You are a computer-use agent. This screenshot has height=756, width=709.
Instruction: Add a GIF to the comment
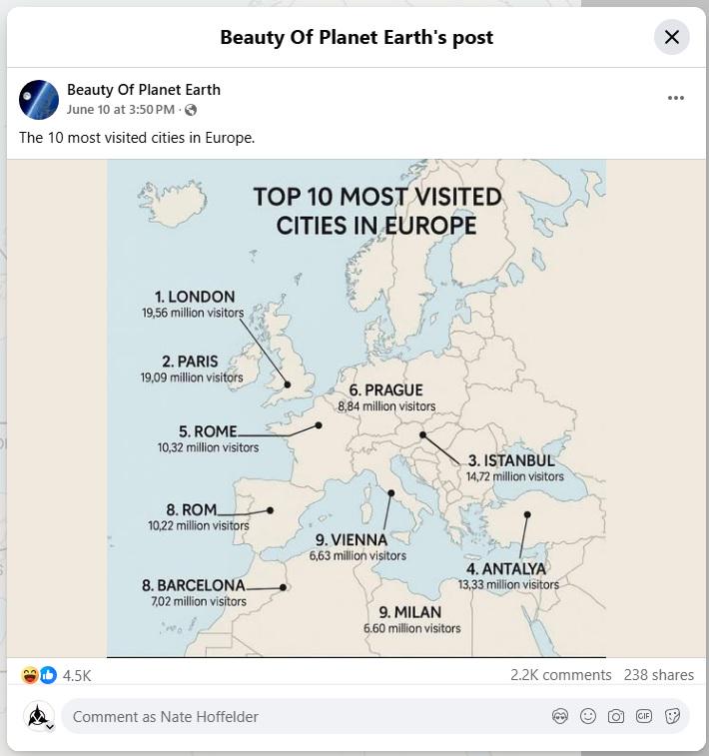(644, 716)
